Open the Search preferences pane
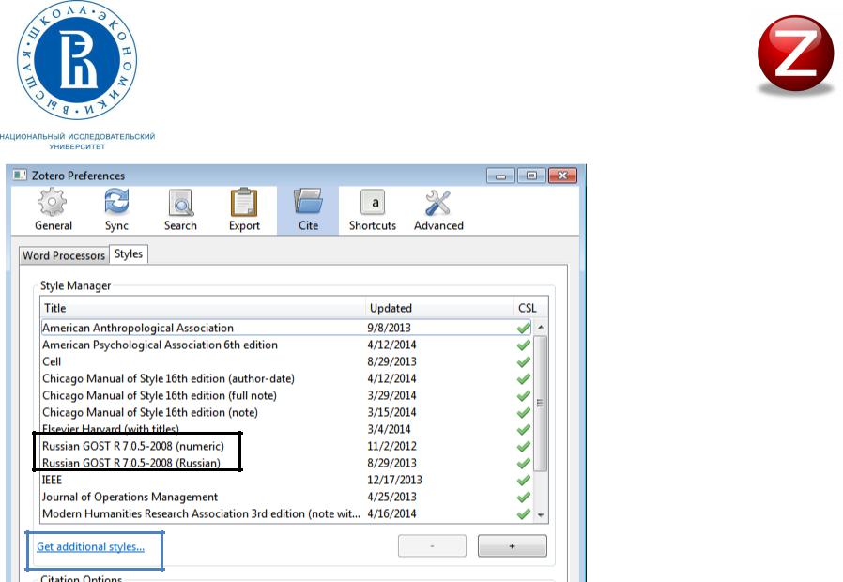 [x=180, y=210]
